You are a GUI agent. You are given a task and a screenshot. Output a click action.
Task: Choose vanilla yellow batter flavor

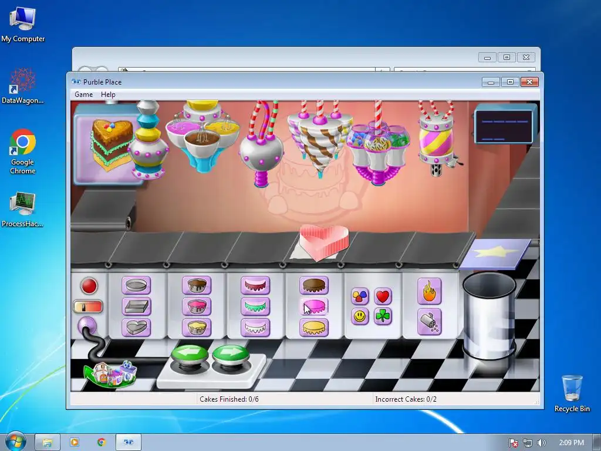pyautogui.click(x=197, y=328)
